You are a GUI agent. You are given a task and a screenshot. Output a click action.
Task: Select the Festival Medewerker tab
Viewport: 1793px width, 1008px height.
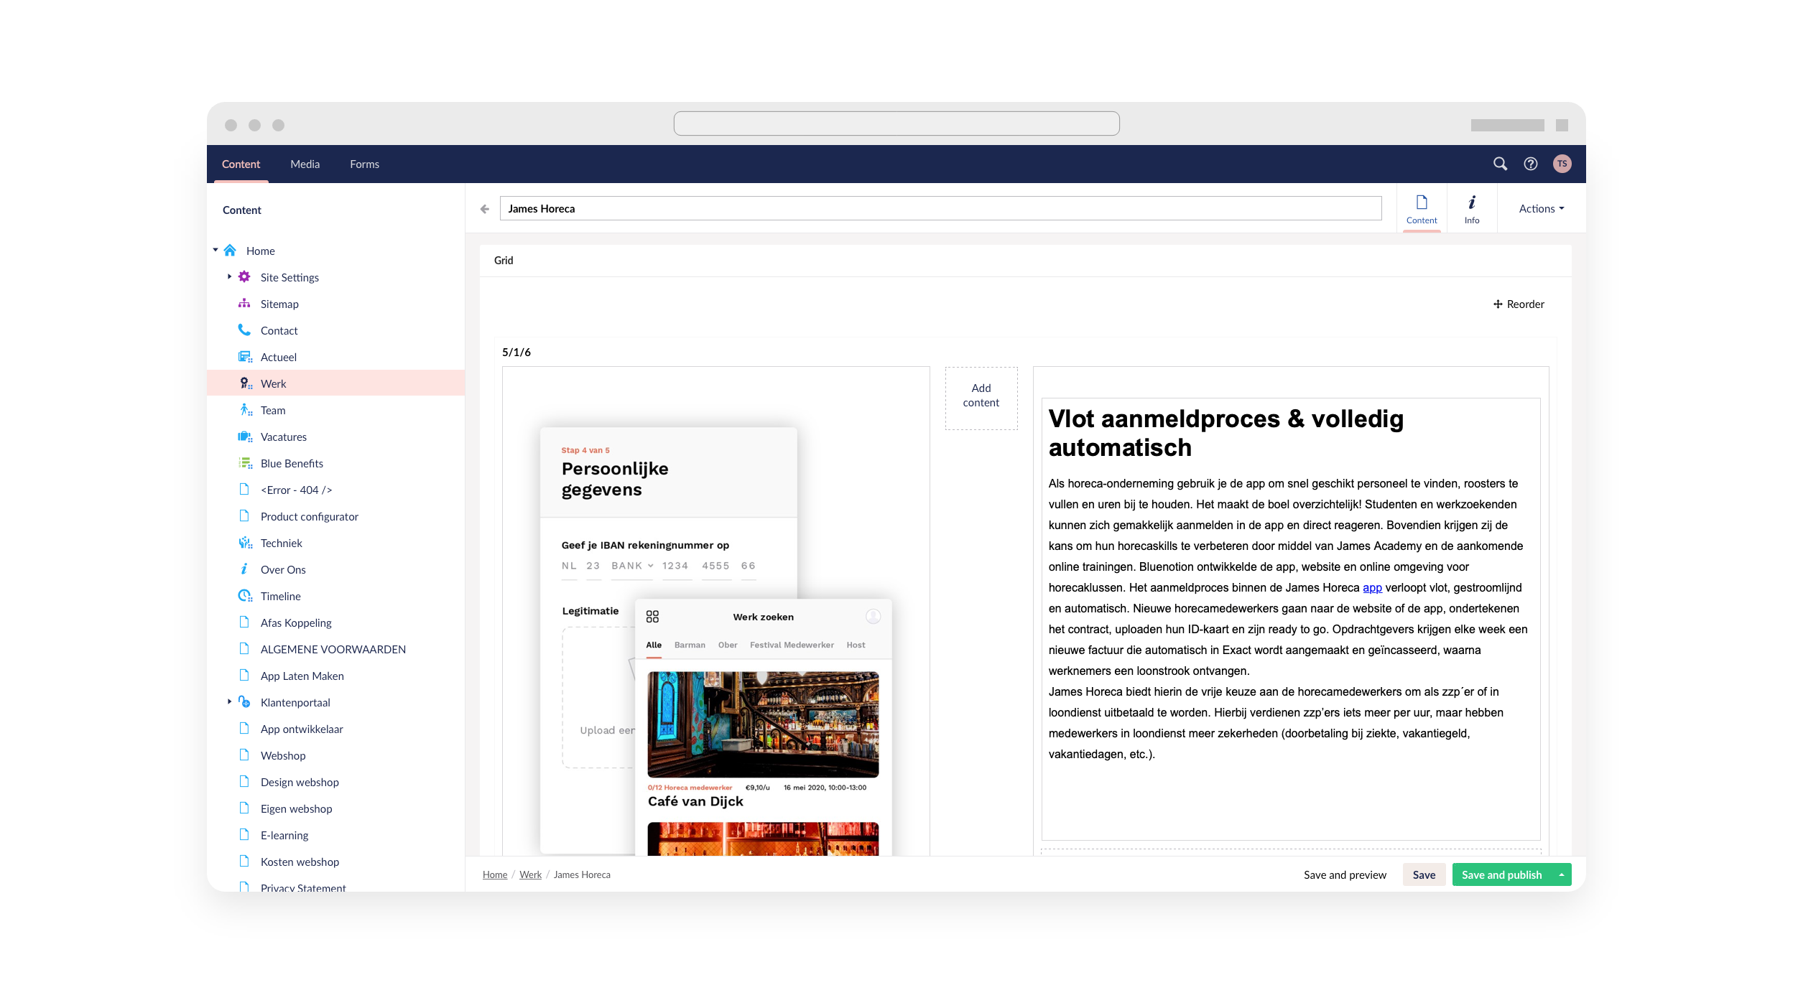792,645
